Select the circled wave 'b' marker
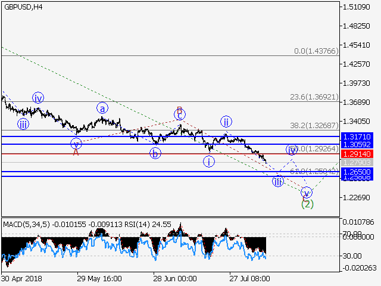Screen dimensions: 381x286 pyautogui.click(x=155, y=154)
